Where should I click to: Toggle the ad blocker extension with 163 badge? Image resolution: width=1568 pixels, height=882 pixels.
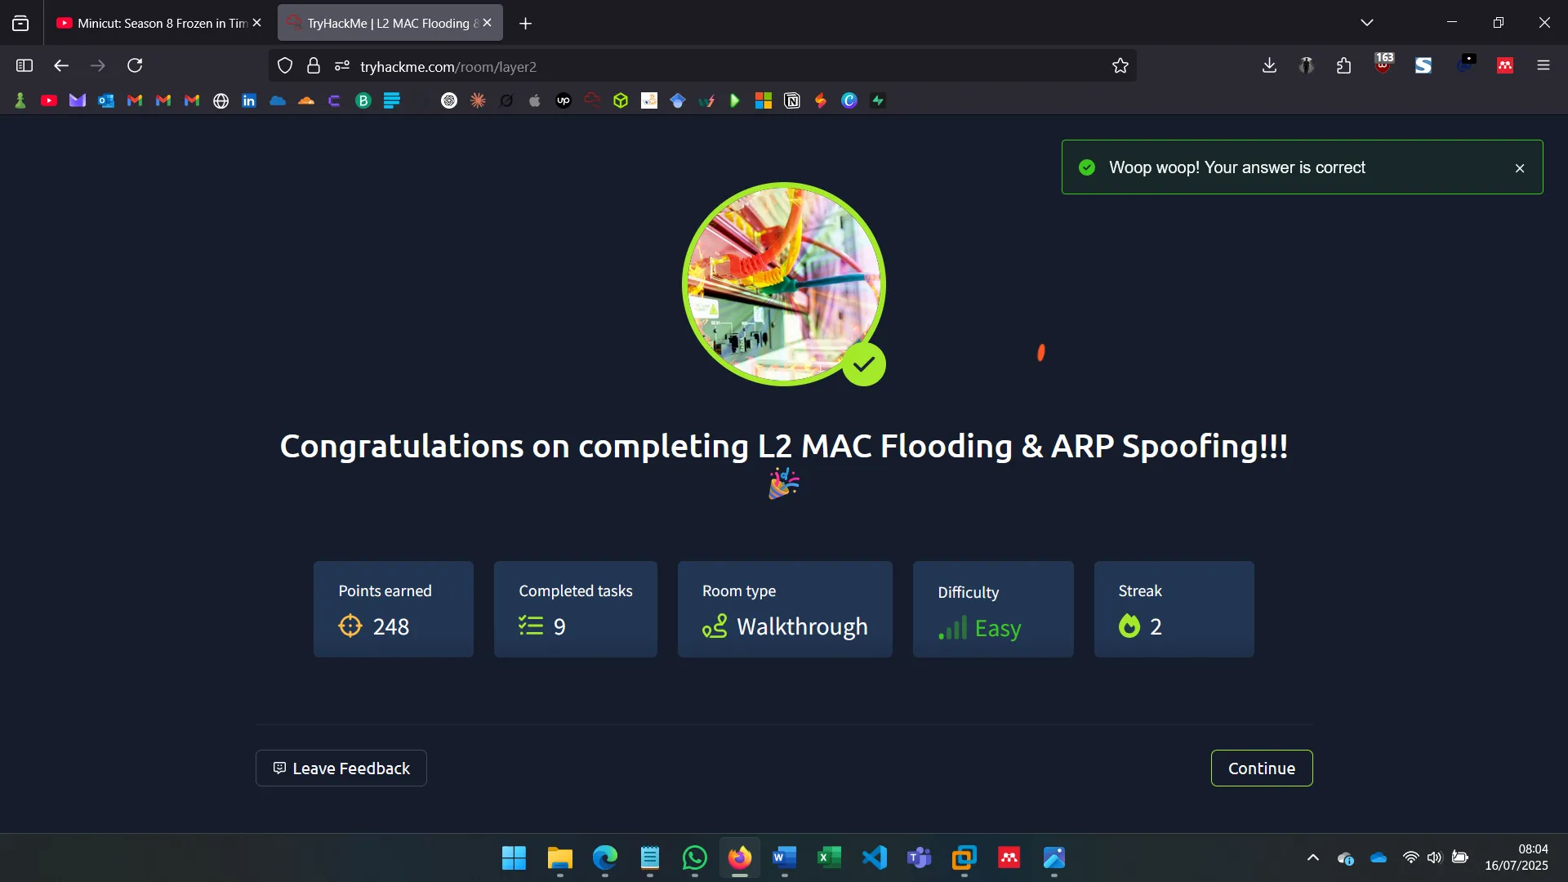click(1383, 67)
